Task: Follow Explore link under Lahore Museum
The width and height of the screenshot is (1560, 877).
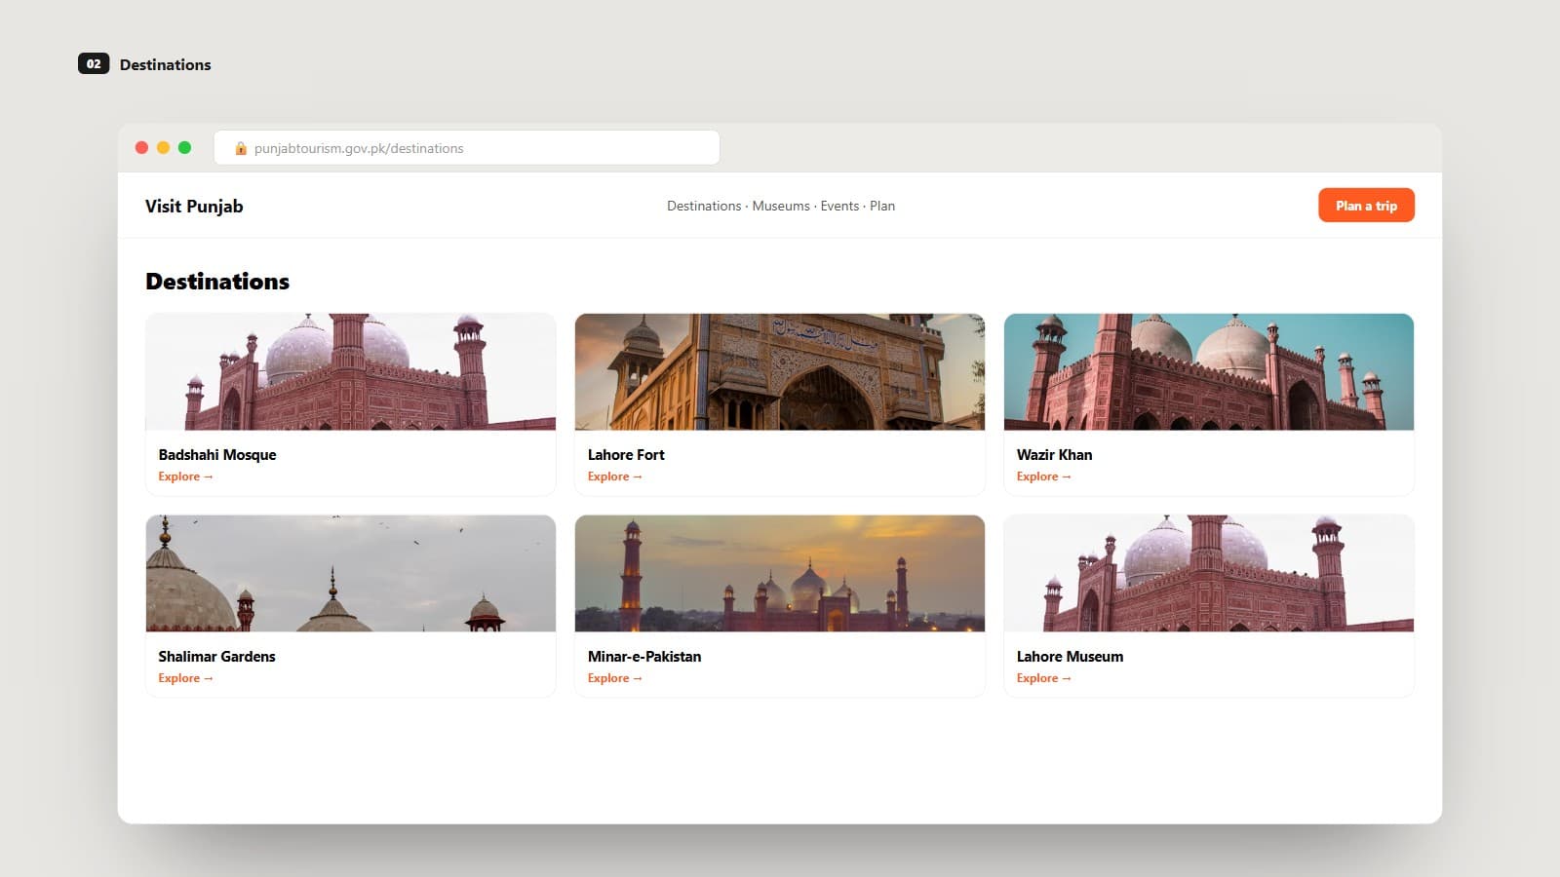Action: [1043, 678]
